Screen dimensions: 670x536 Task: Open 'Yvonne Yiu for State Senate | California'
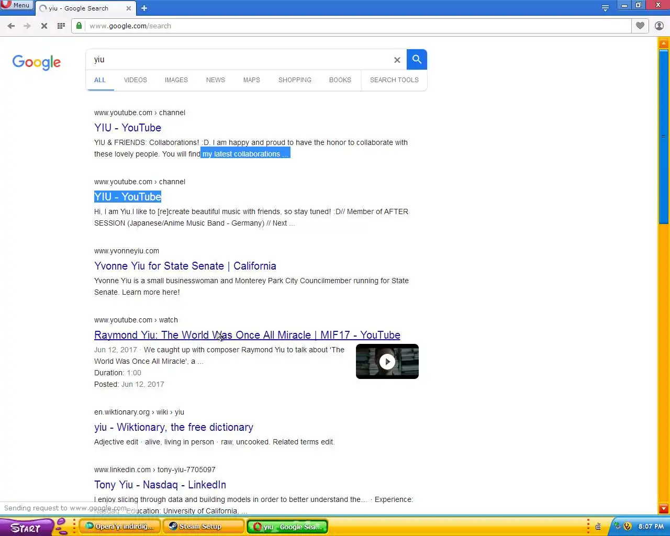pyautogui.click(x=185, y=266)
